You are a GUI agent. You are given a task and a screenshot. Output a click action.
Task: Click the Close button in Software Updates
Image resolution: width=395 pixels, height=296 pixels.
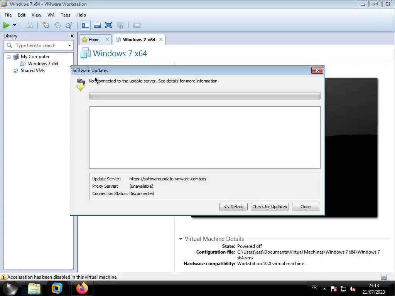coord(306,207)
